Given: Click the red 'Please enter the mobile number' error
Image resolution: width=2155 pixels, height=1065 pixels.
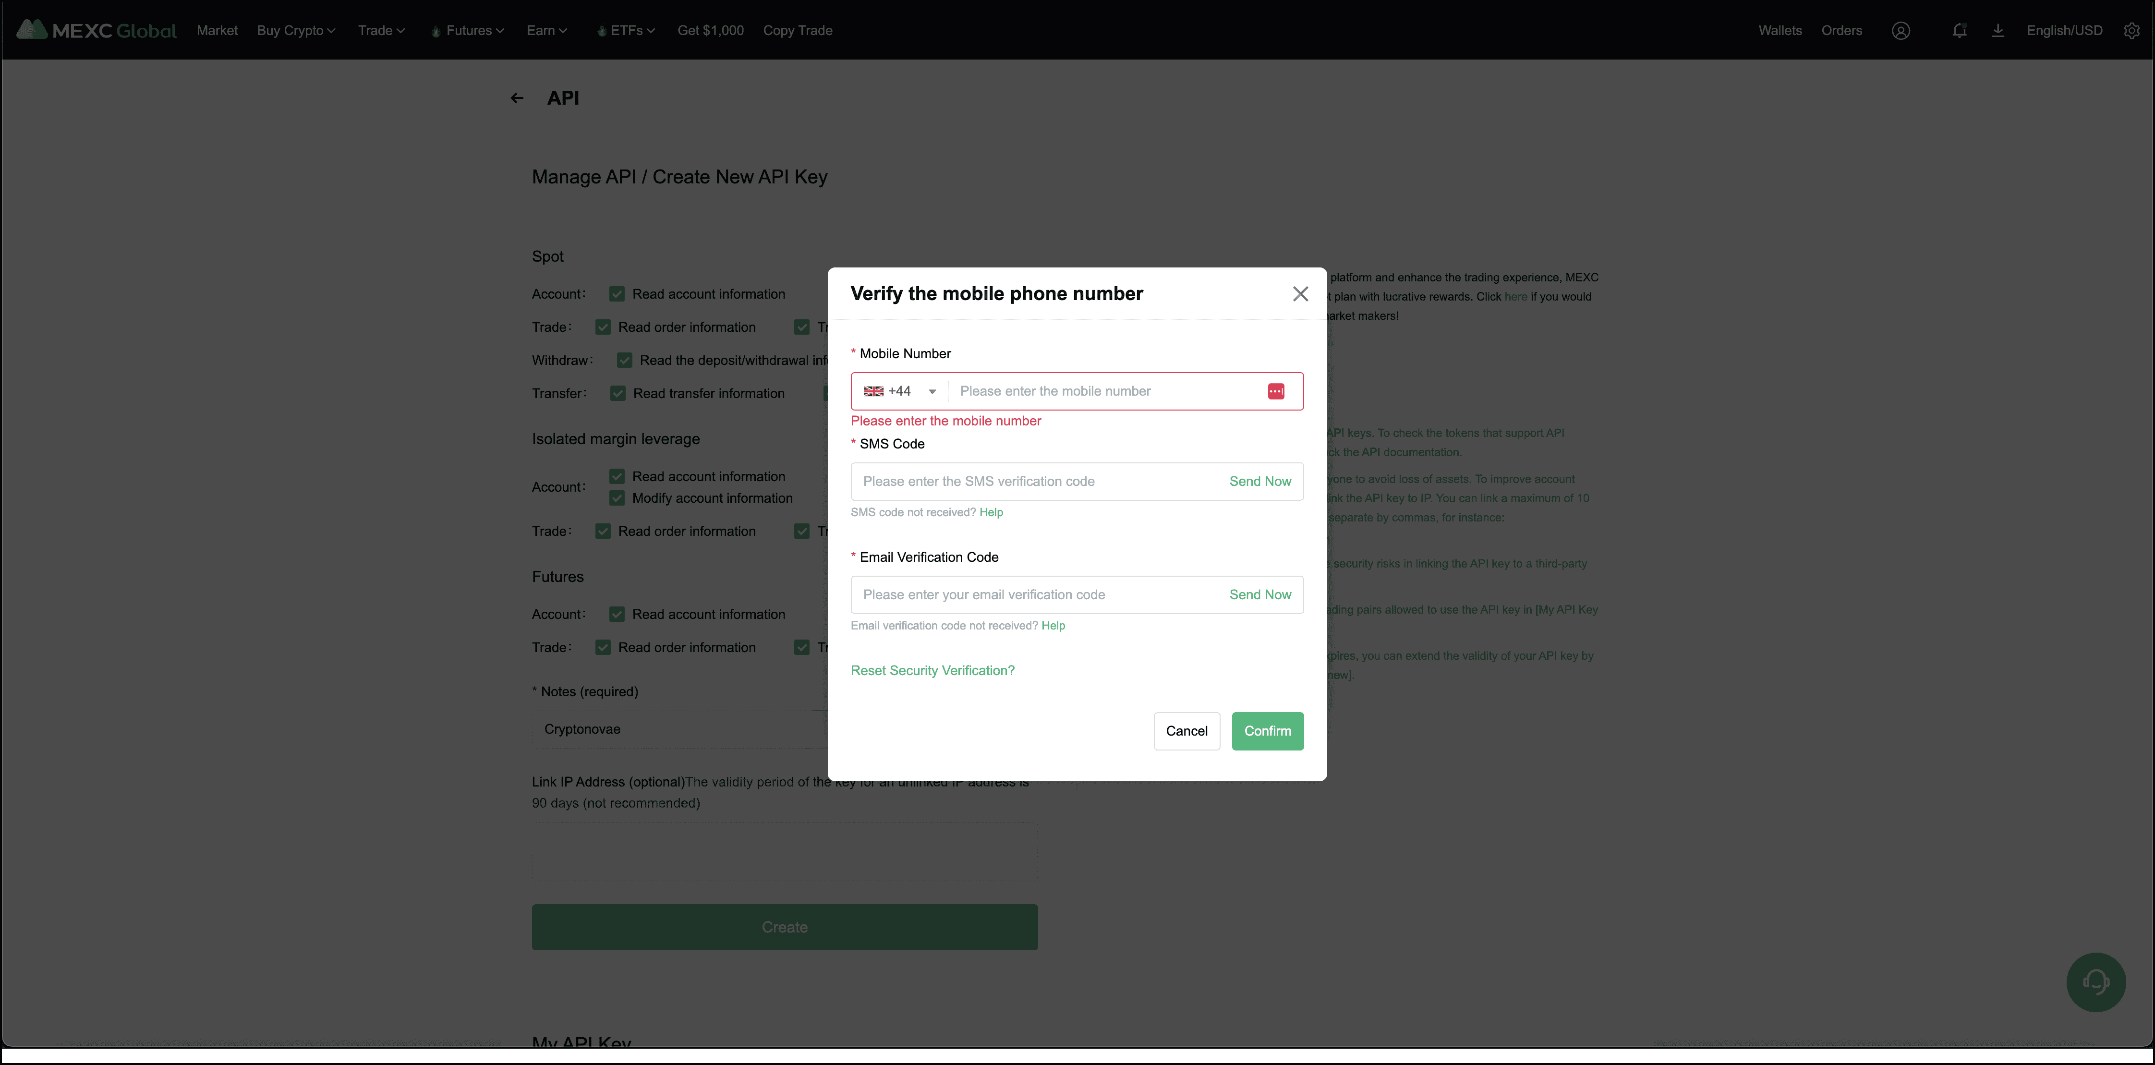Looking at the screenshot, I should [946, 422].
